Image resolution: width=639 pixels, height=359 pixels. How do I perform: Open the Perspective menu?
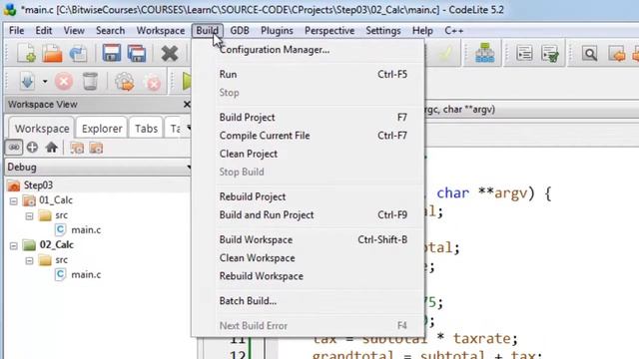[329, 31]
